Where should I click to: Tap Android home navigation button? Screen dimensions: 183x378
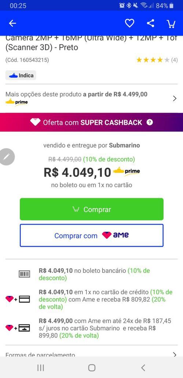pos(91,368)
